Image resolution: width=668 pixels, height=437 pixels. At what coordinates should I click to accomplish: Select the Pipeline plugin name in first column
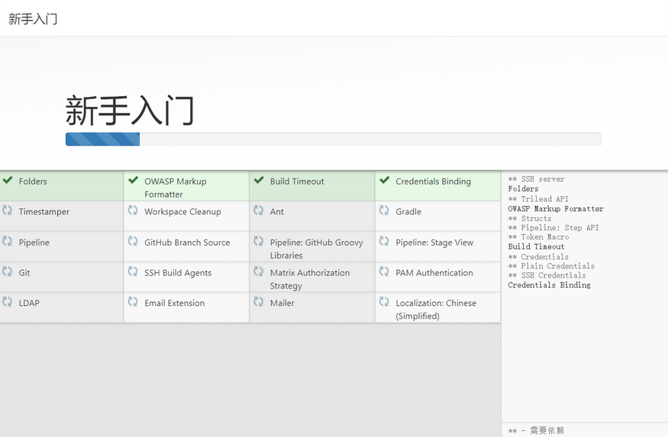34,243
